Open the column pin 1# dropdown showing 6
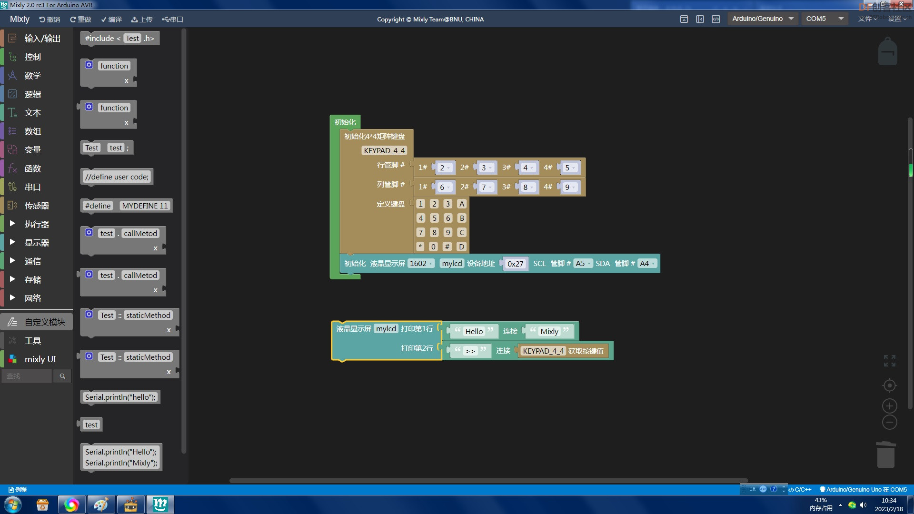914x514 pixels. (445, 187)
